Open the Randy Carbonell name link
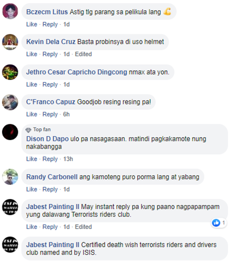This screenshot has height=261, width=243. 52,177
